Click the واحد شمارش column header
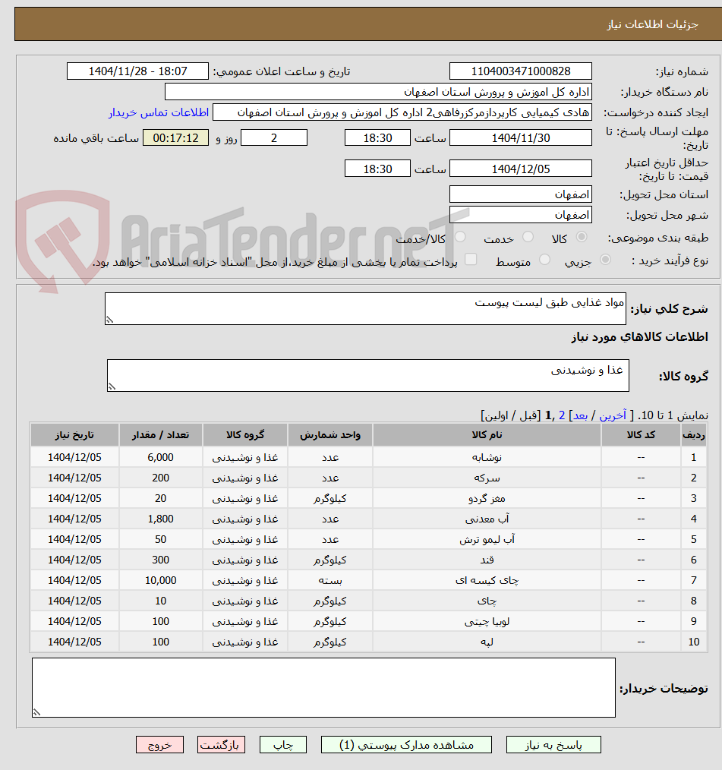This screenshot has width=722, height=770. [x=330, y=435]
